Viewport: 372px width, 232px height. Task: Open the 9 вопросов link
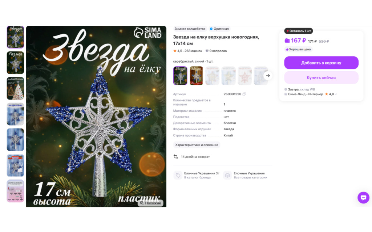[216, 51]
